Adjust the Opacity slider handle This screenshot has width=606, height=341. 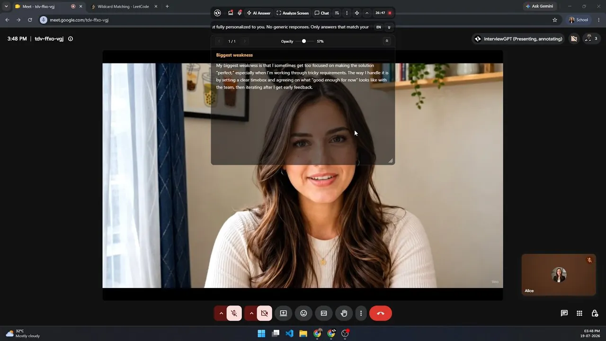[304, 41]
